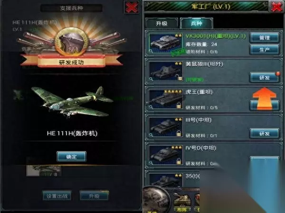Image resolution: width=285 pixels, height=213 pixels.
Task: Click the magnifier icon on 虎王 thumbnail
Action: point(151,107)
